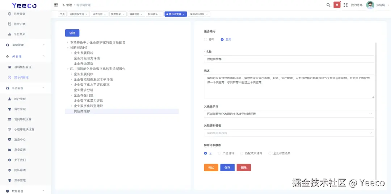Open 供需记录 via its clock icon
This screenshot has height=194, width=391.
9,24
